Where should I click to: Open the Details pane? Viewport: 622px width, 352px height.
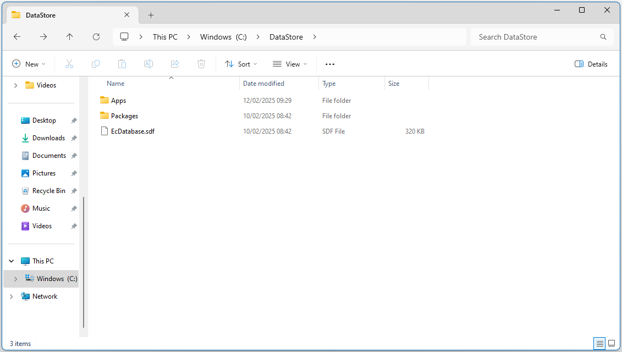(591, 64)
